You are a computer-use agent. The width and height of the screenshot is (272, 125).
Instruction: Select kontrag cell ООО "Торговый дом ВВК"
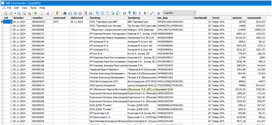click(108, 22)
